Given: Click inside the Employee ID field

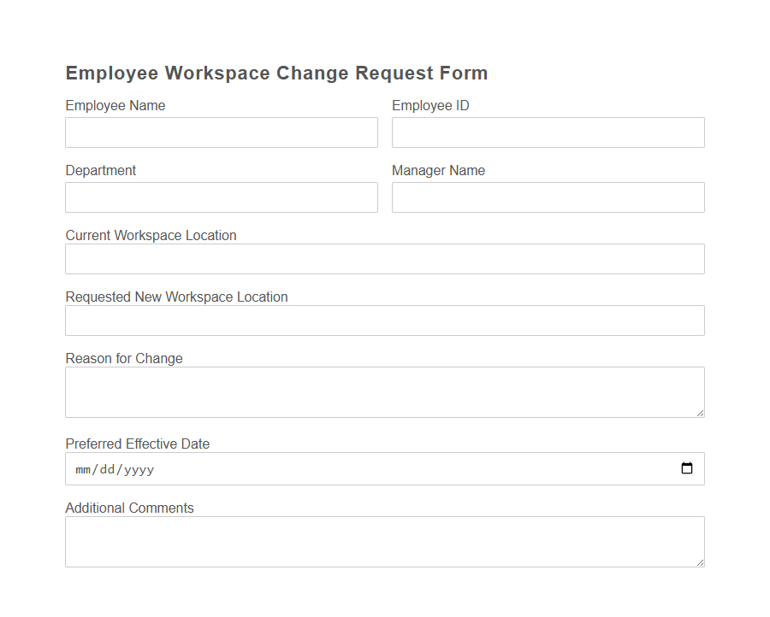Looking at the screenshot, I should 548,132.
